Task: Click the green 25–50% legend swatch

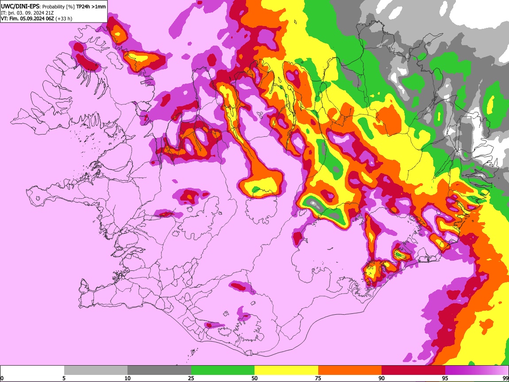Action: [x=223, y=370]
